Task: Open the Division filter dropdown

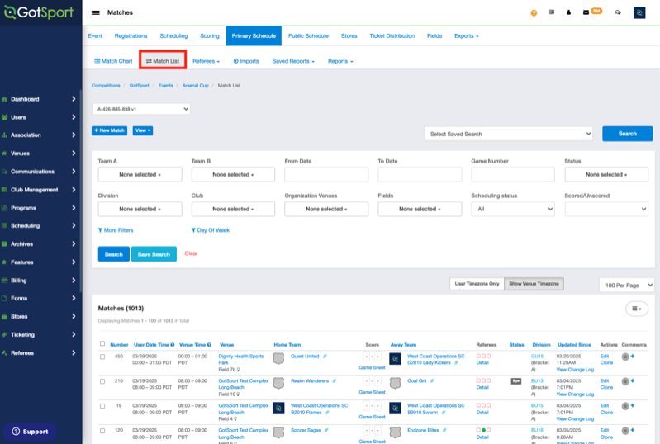Action: coord(140,209)
